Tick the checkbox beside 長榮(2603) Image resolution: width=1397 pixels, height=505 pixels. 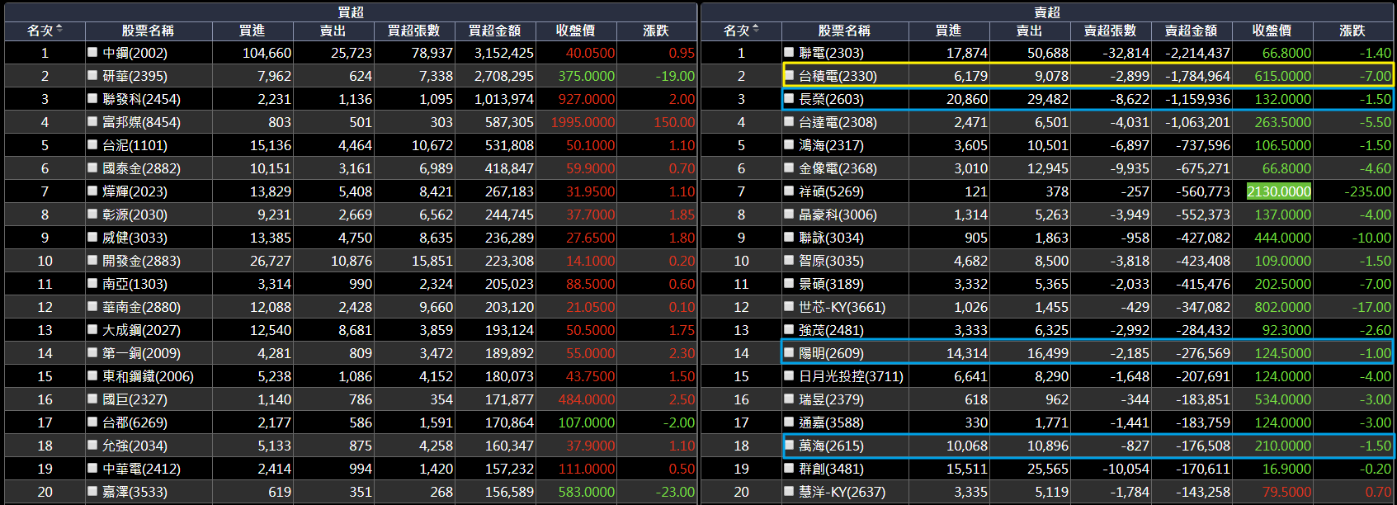(x=789, y=98)
